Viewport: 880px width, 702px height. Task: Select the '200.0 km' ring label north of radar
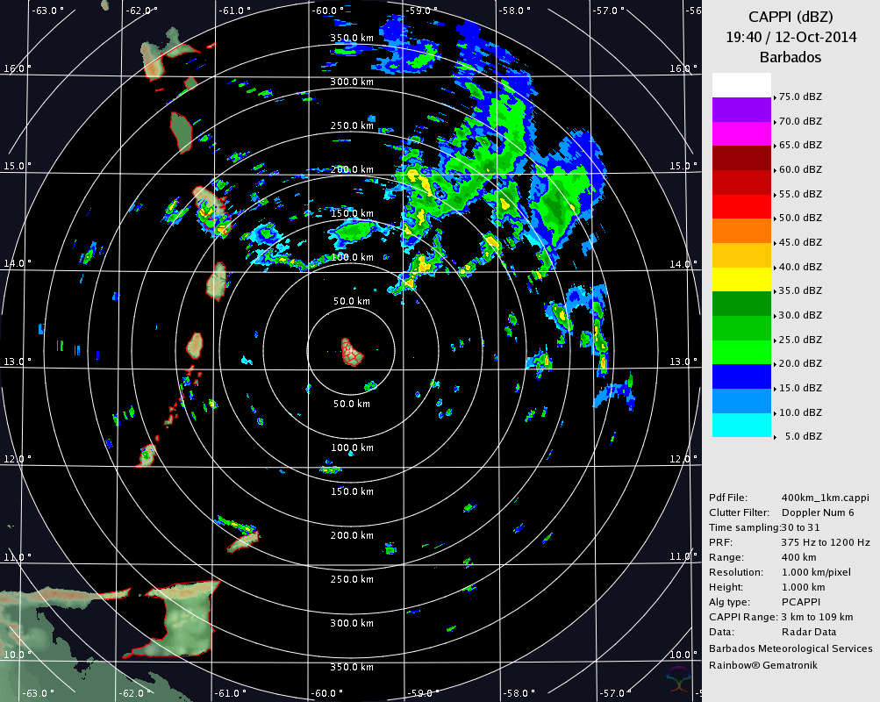352,169
